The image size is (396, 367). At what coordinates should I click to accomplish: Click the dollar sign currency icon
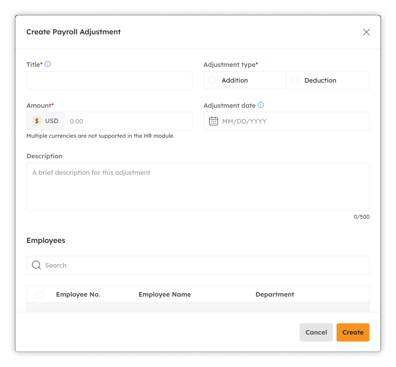[37, 121]
